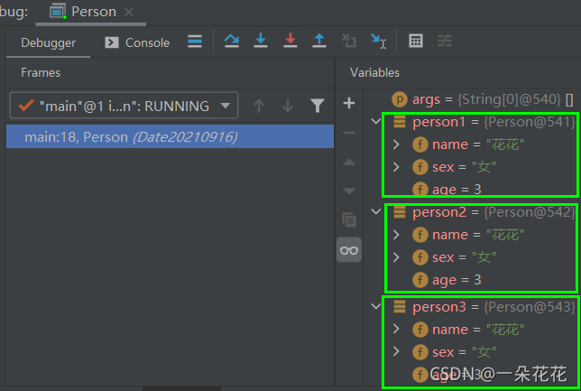Collapse the person3 variable node
This screenshot has width=581, height=391.
pyautogui.click(x=376, y=306)
